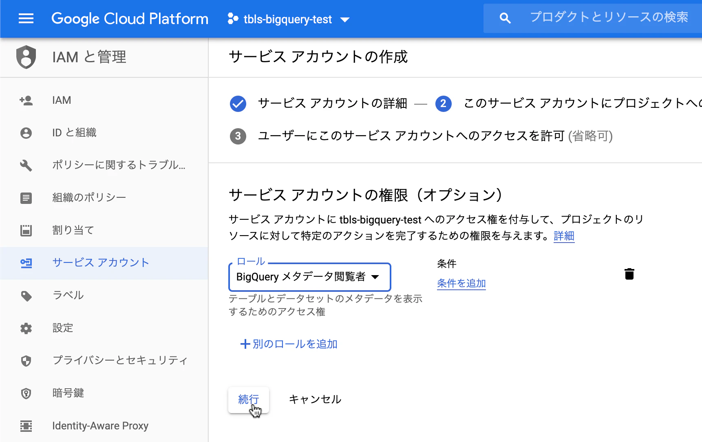This screenshot has height=442, width=702.
Task: Delete the role with the trash icon
Action: [x=629, y=274]
